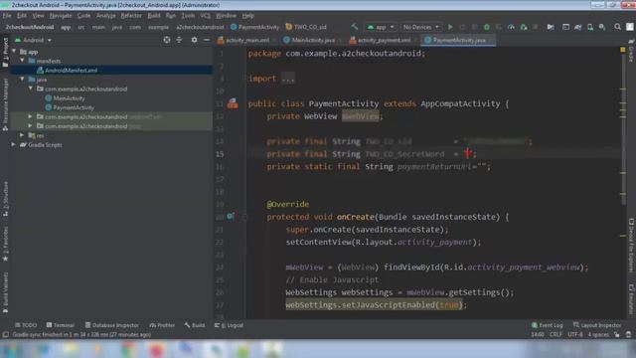Select MainActivity in project tree

(69, 98)
